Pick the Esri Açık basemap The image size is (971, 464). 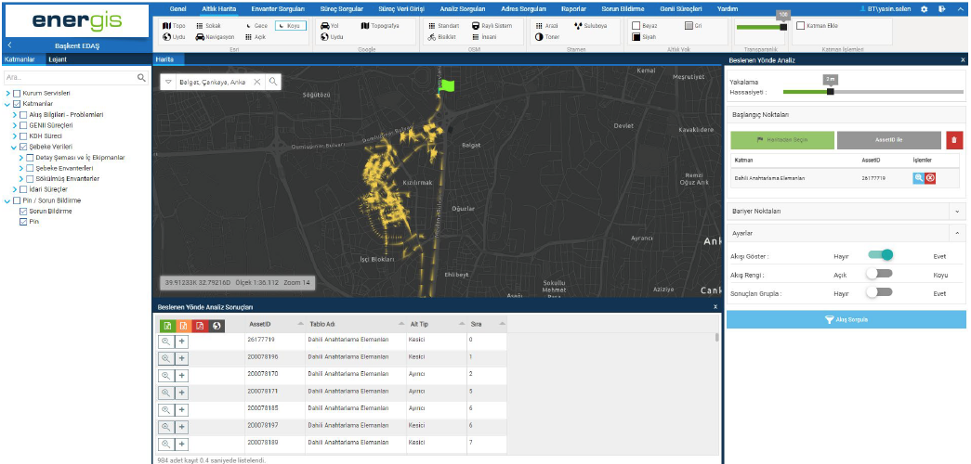[x=256, y=37]
